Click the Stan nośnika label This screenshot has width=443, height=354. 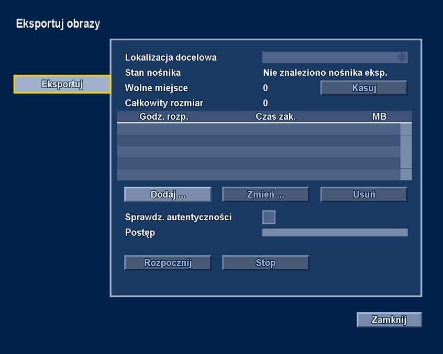pos(153,73)
